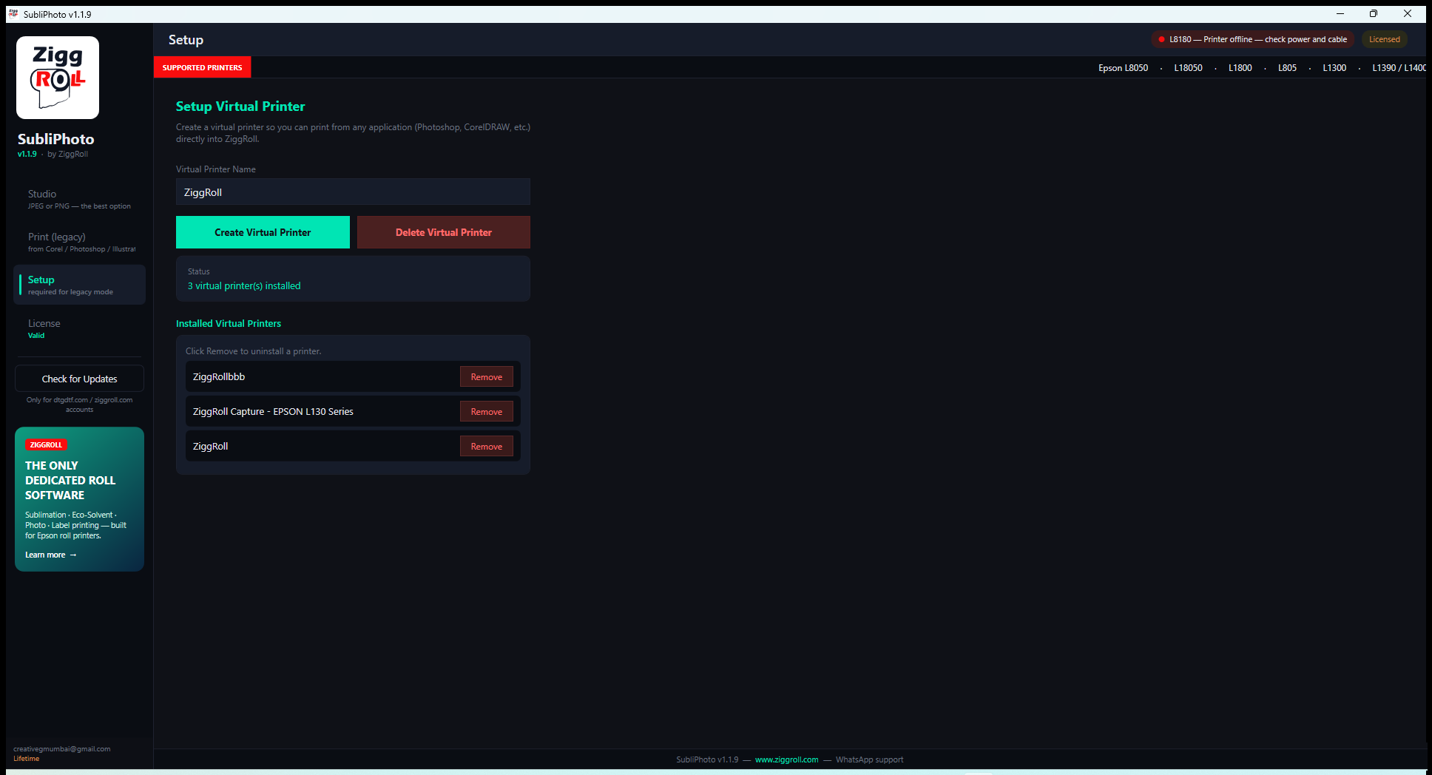Click the SubliPhoto title bar app icon
Image resolution: width=1432 pixels, height=775 pixels.
(13, 14)
